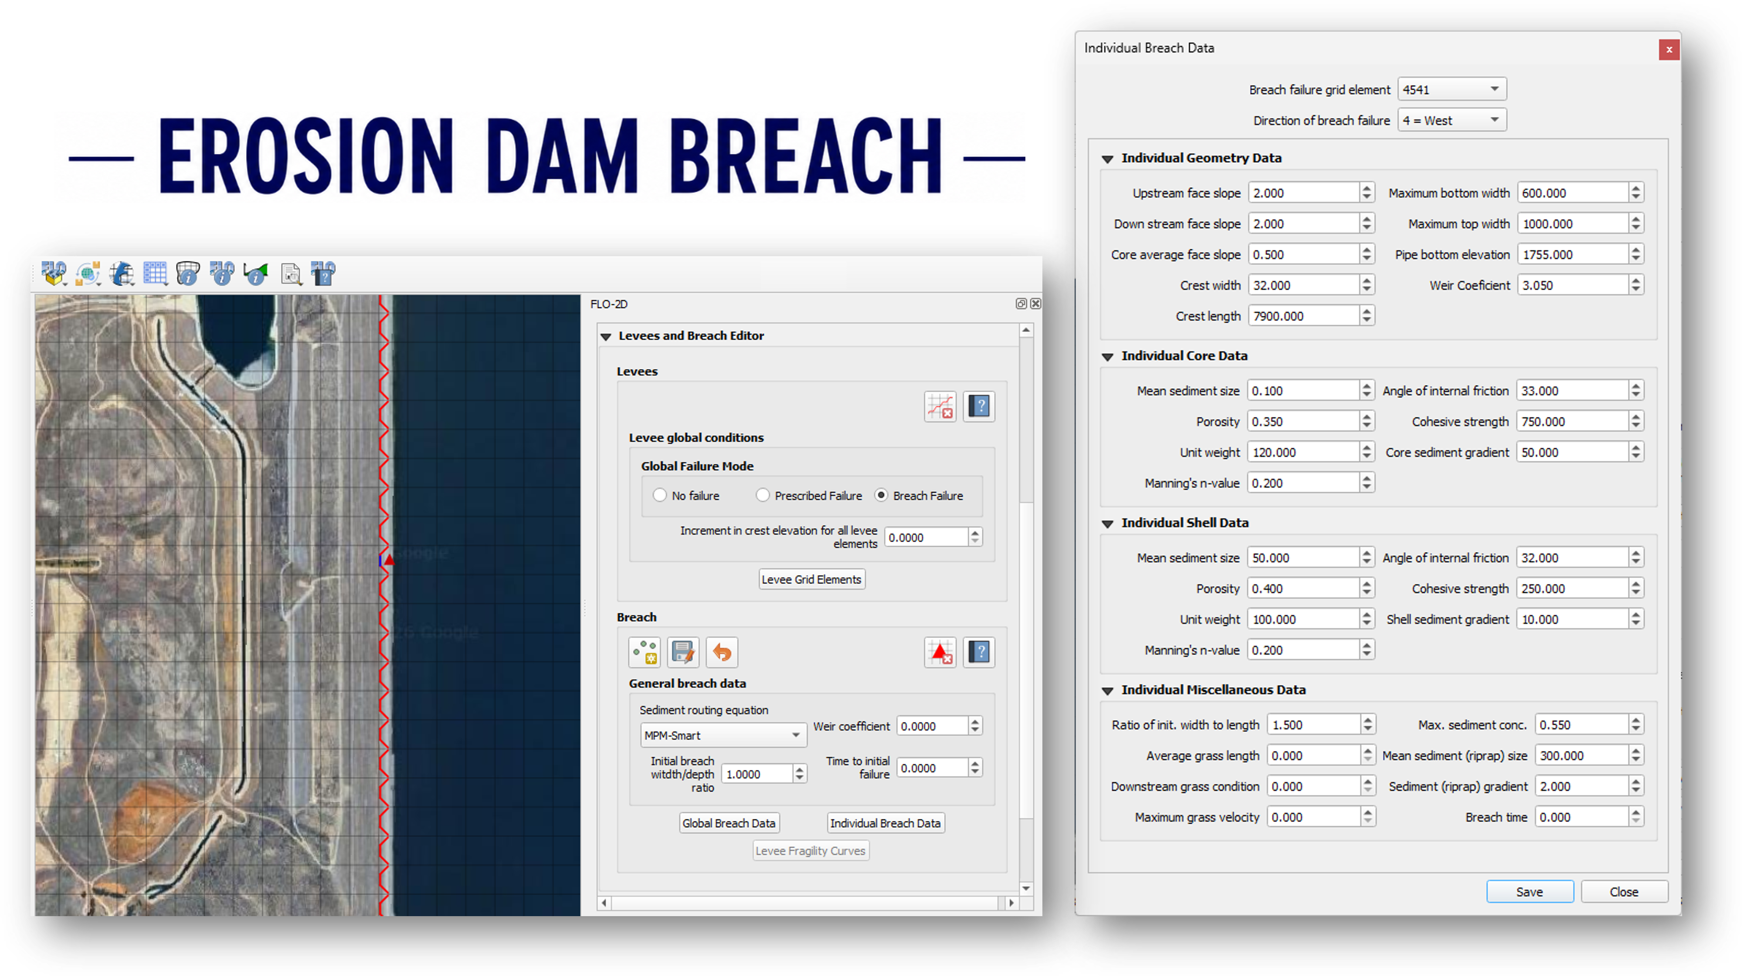Click the horizontal scrollbar right arrow in FLO-2D panel
The height and width of the screenshot is (978, 1744).
point(1011,902)
